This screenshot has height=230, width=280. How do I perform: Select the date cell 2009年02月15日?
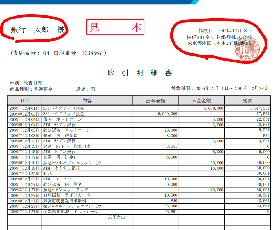point(24,152)
